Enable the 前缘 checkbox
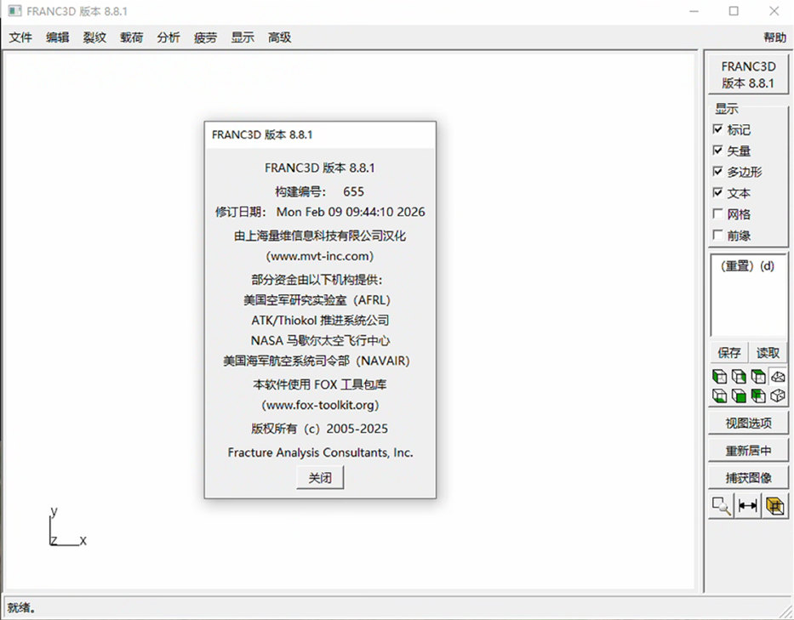 717,236
